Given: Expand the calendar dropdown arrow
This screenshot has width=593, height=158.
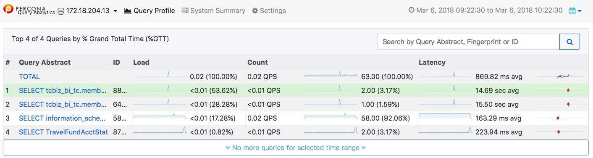Looking at the screenshot, I should tap(580, 11).
